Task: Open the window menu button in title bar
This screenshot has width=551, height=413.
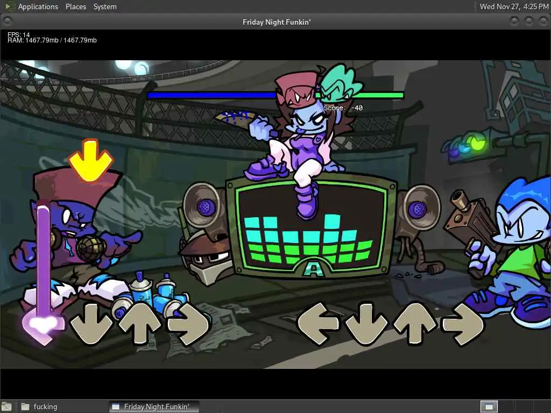Action: pos(7,22)
